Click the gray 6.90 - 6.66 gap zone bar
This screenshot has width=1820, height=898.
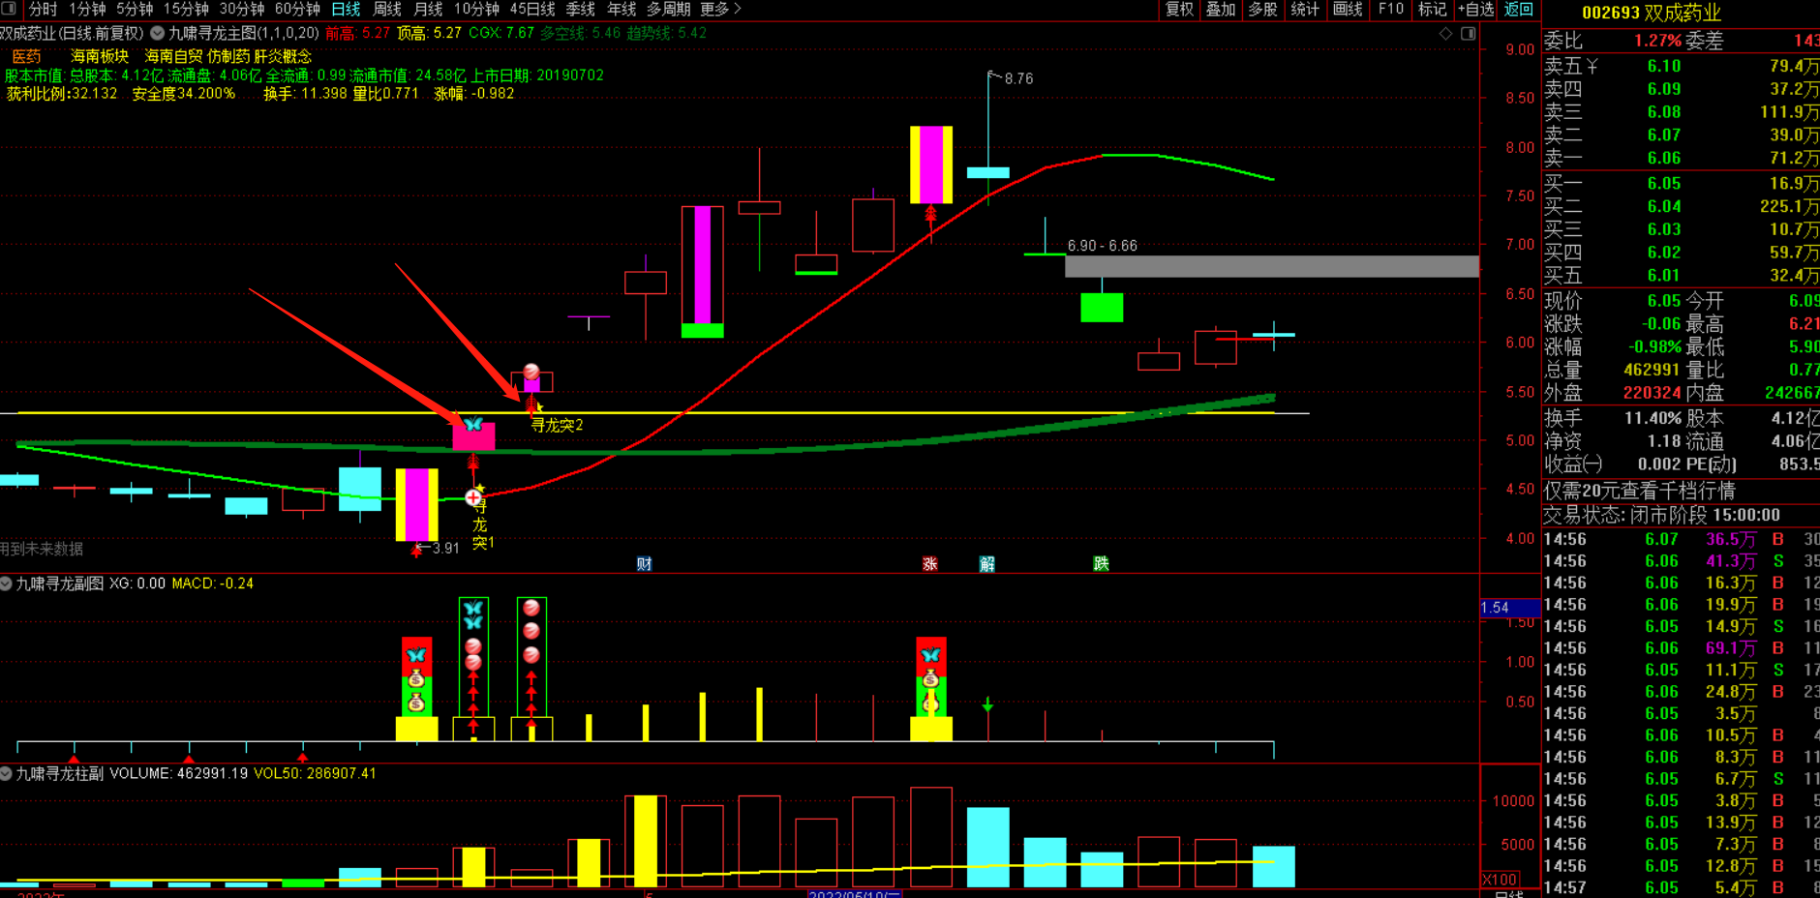pyautogui.click(x=1271, y=266)
